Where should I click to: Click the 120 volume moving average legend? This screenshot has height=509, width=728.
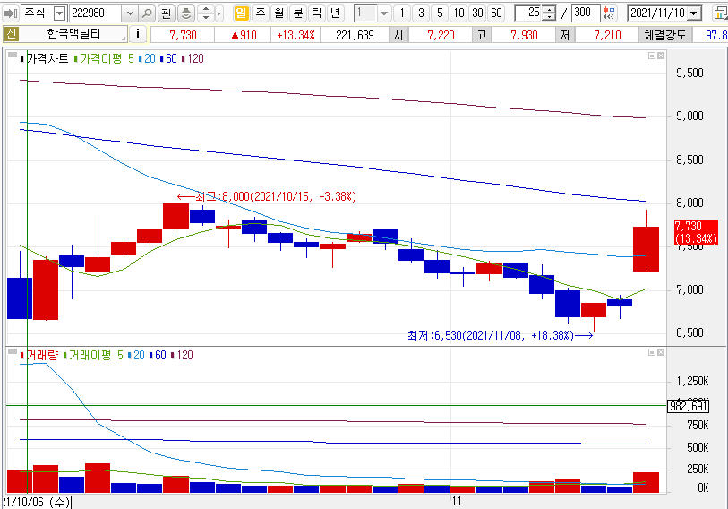point(182,355)
